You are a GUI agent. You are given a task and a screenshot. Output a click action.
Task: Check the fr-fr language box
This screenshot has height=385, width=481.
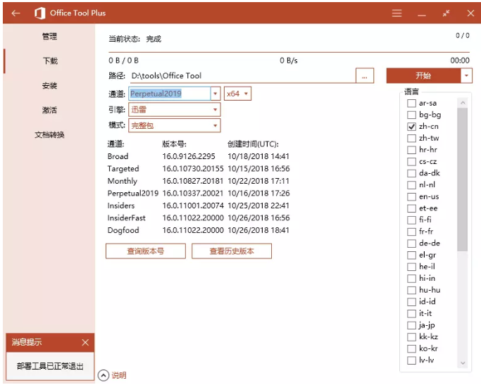pyautogui.click(x=411, y=232)
